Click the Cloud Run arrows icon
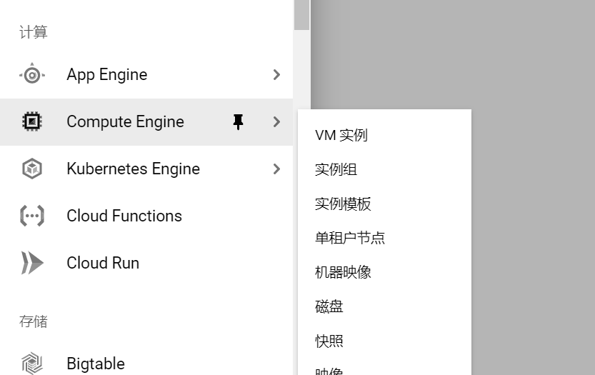 (x=32, y=263)
